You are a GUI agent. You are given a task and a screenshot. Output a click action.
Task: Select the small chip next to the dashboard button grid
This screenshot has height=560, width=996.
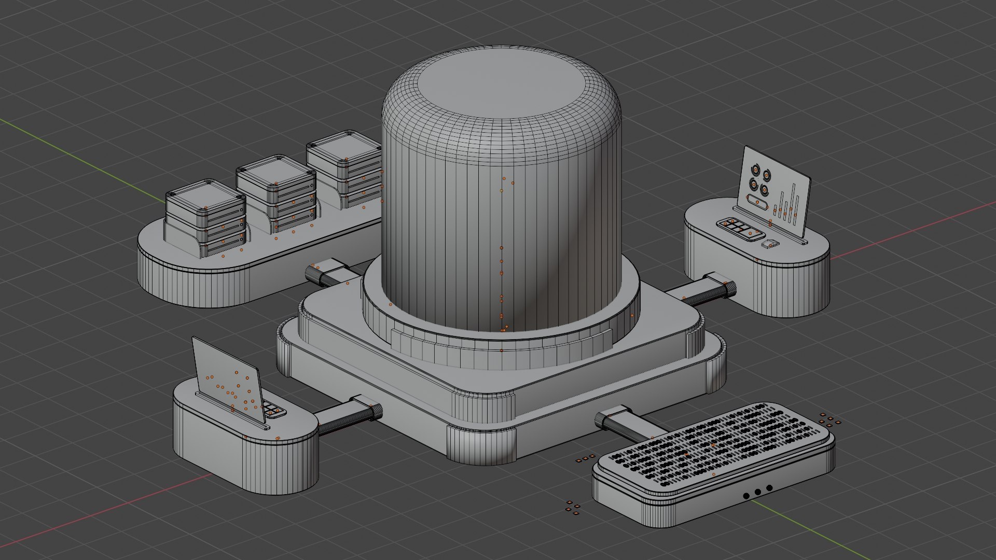point(771,243)
